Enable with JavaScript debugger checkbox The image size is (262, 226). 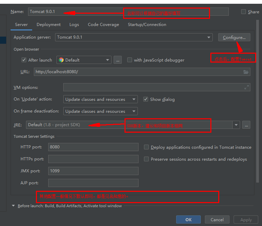[130, 60]
